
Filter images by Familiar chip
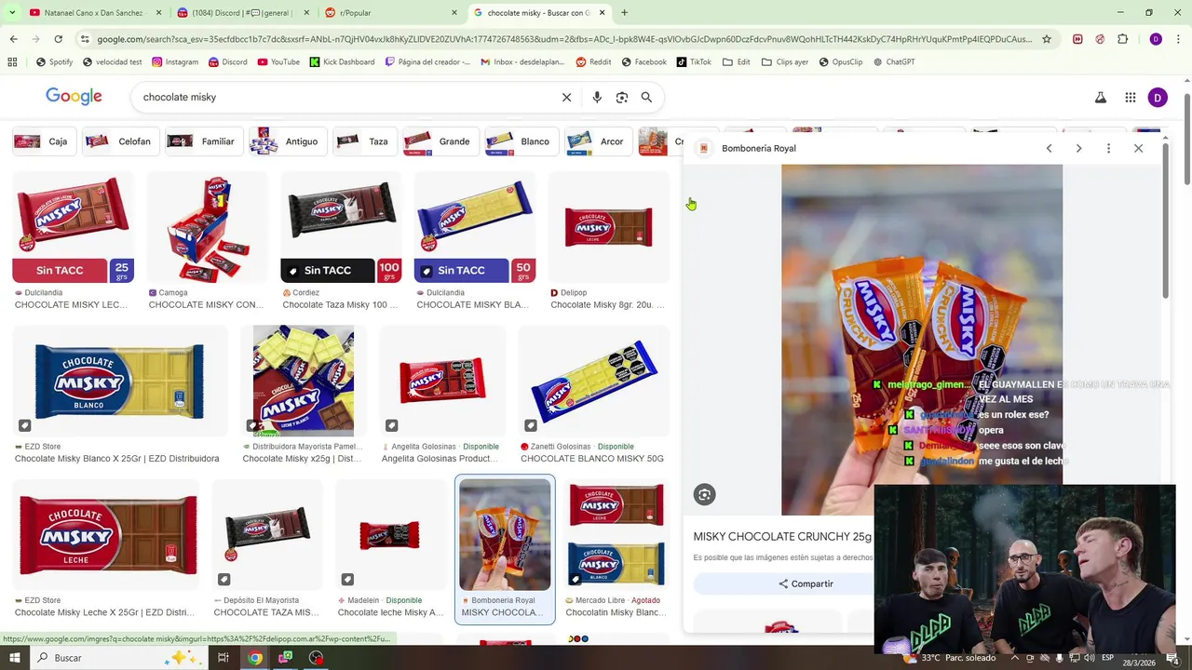203,141
